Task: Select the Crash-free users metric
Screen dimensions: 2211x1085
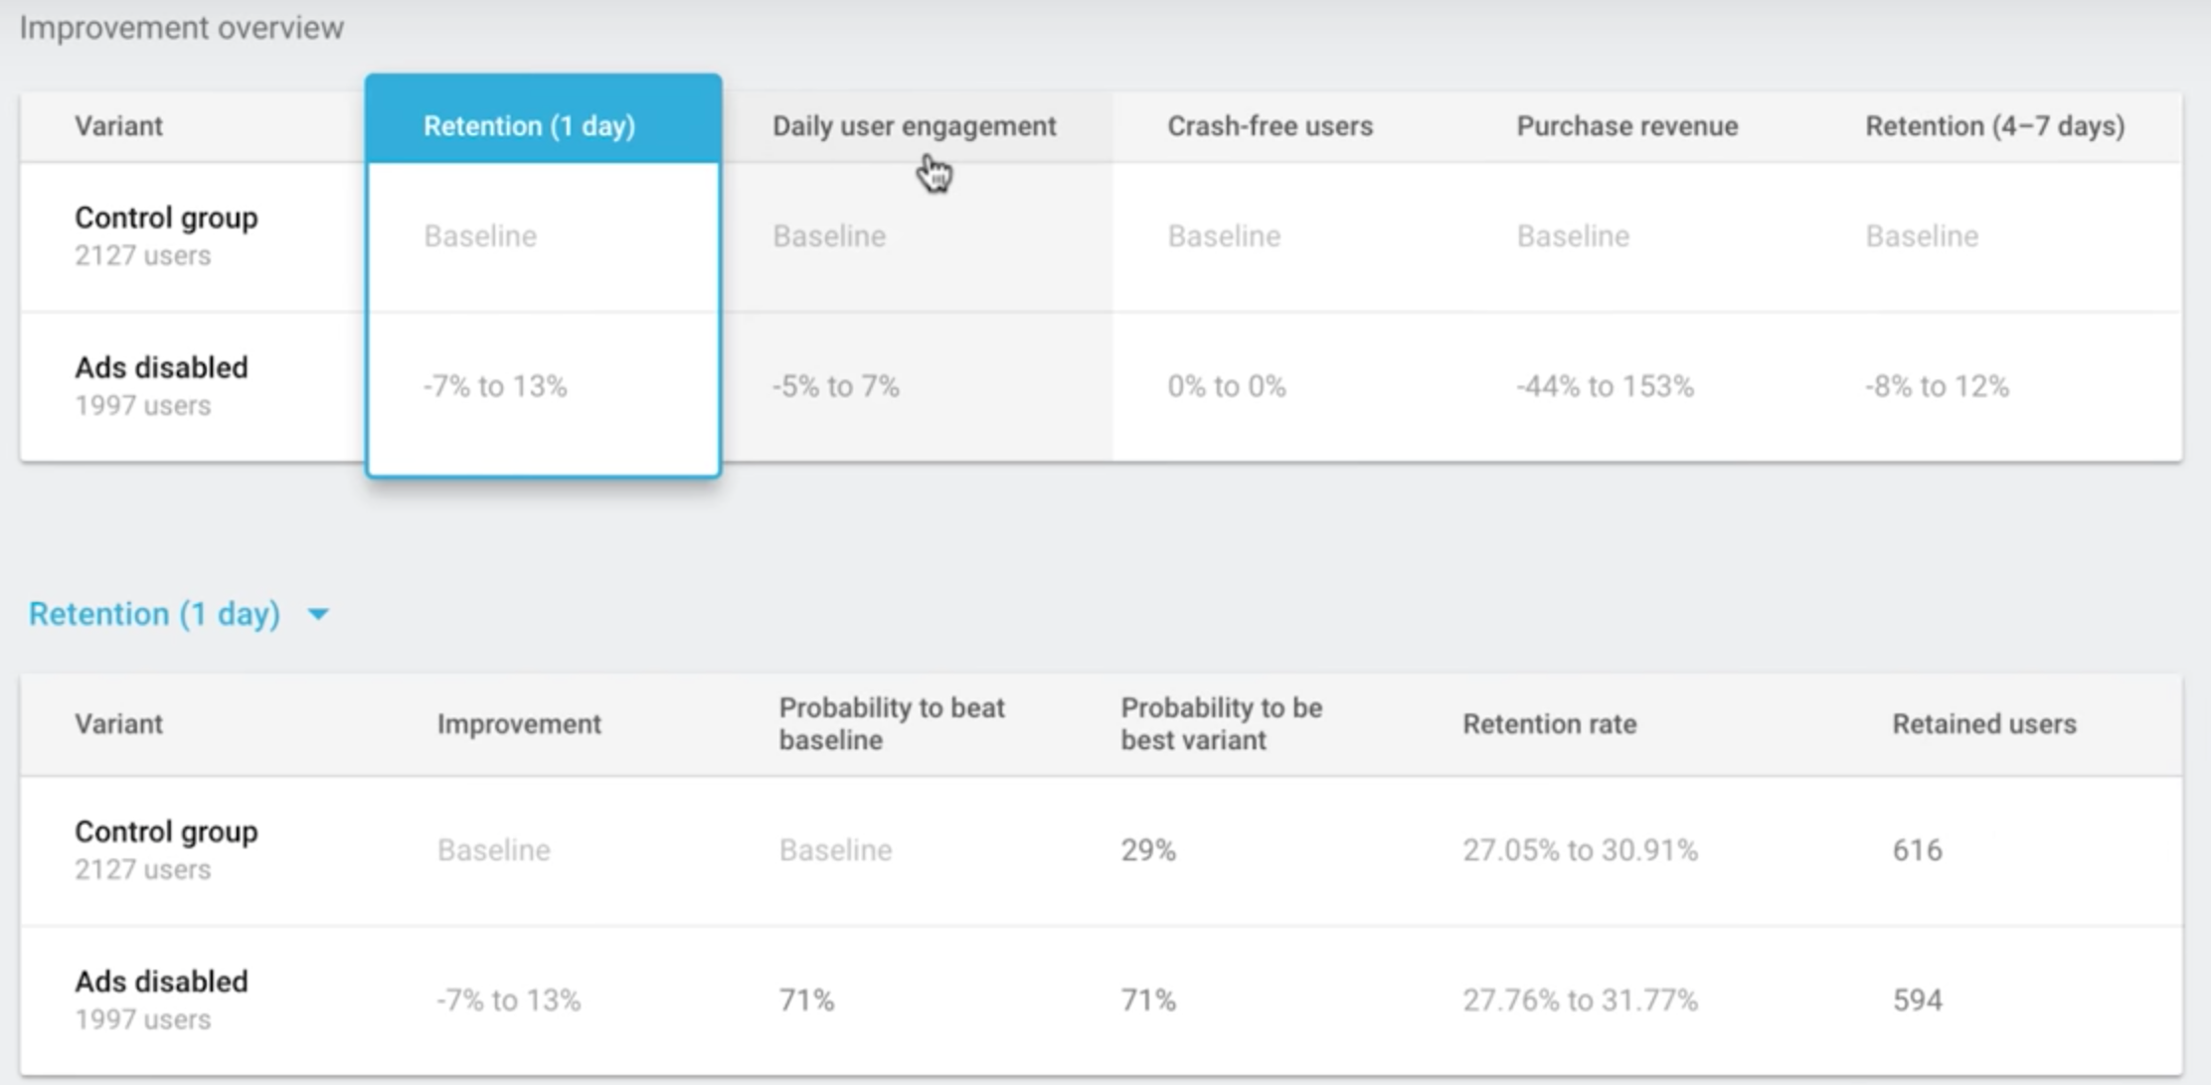Action: (1270, 126)
